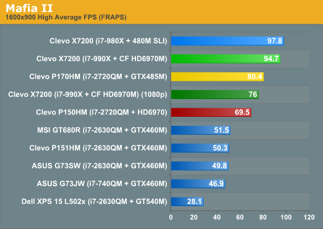This screenshot has width=323, height=229.
Task: Click the 'Clevo P151HM (i7-2630QM + GTX460M)' label
Action: pos(98,148)
